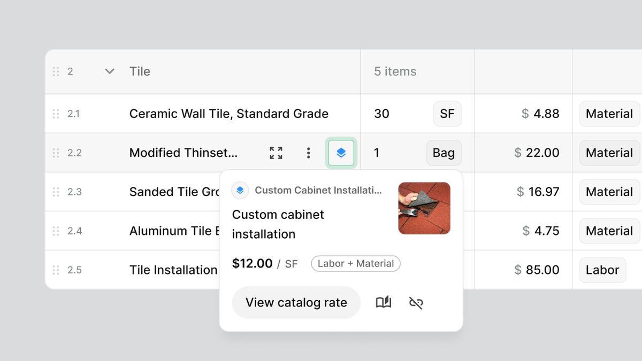Viewport: 642px width, 361px height.
Task: Click the roofing shingle thumbnail image
Action: [424, 208]
